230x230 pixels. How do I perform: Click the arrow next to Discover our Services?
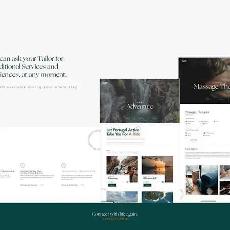point(41,185)
